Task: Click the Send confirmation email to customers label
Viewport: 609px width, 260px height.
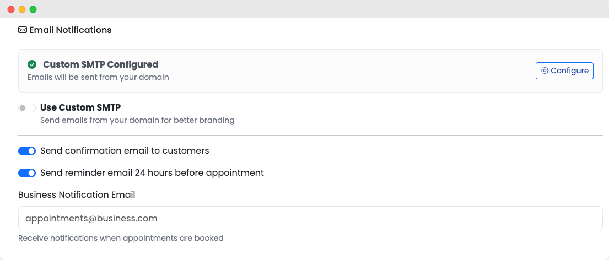Action: point(125,151)
